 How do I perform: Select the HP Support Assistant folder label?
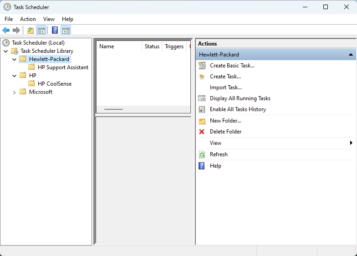pos(63,67)
